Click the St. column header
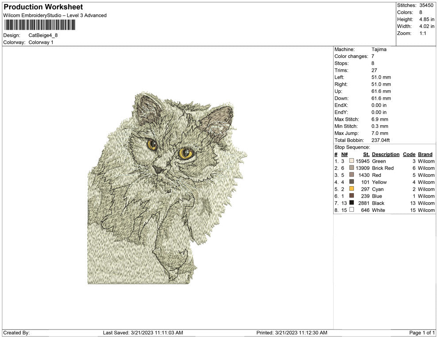Viewport: 438px width, 337px height. [366, 154]
